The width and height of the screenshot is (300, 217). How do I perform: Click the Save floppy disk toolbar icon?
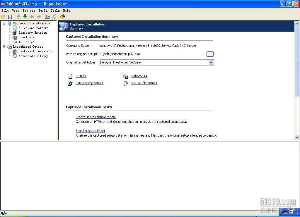tap(10, 17)
